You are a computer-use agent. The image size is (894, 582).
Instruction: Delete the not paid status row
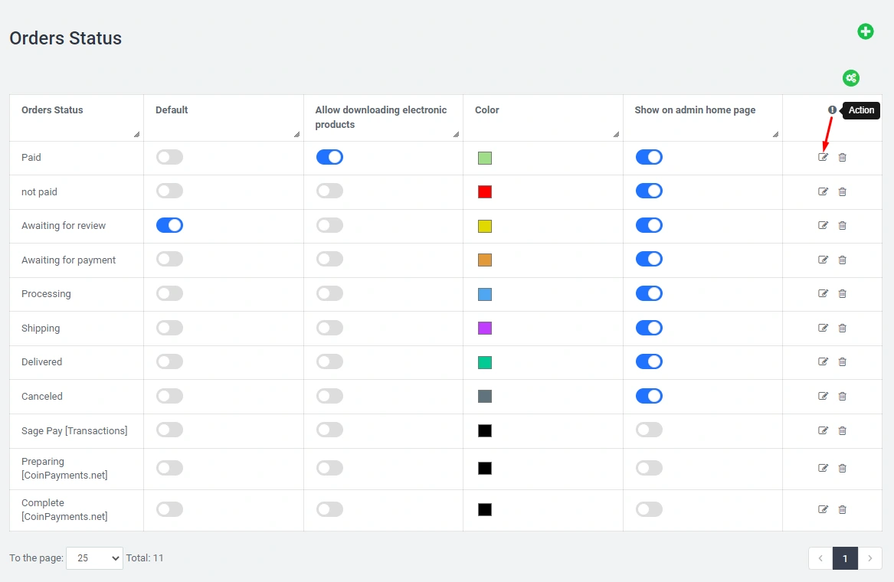coord(843,191)
